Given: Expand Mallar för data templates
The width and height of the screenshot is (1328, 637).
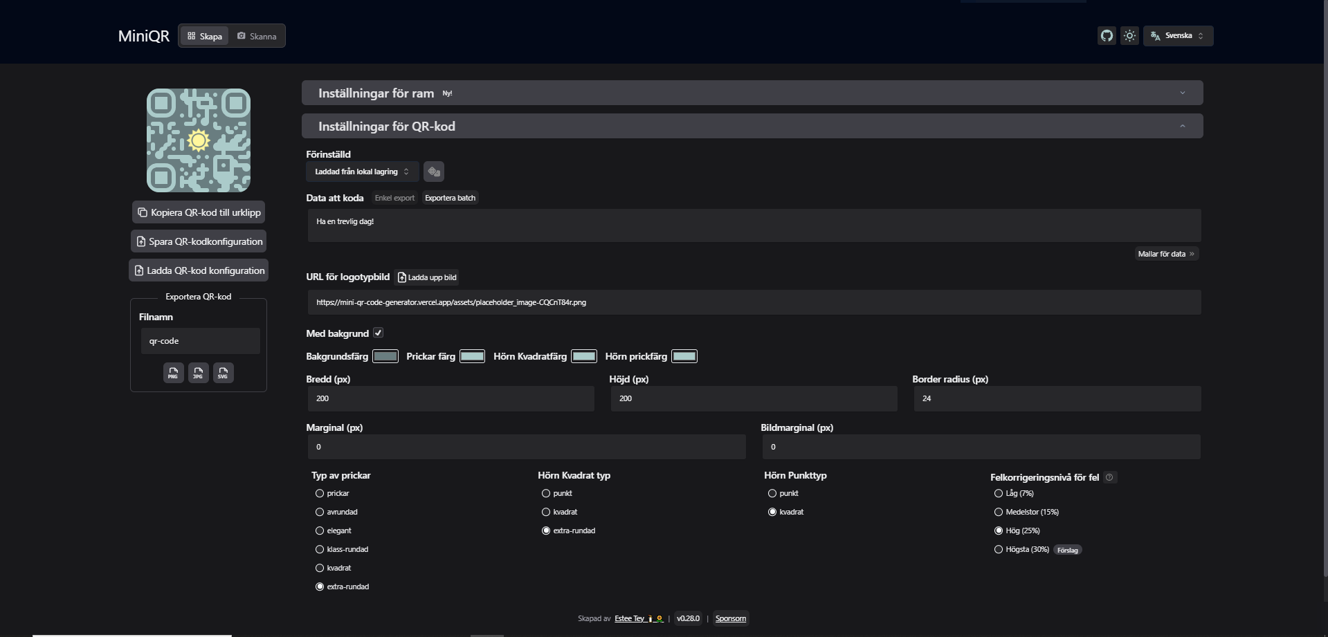Looking at the screenshot, I should coord(1166,254).
